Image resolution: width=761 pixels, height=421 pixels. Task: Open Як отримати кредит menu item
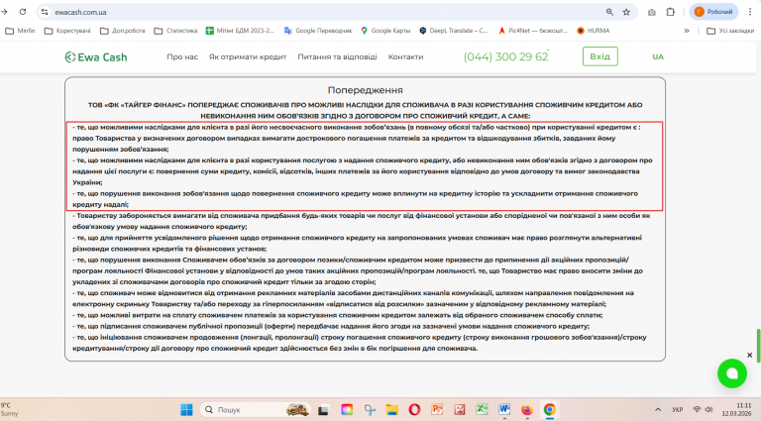(x=248, y=56)
